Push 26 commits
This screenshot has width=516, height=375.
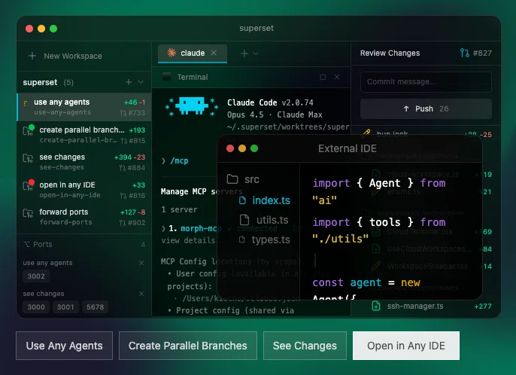tap(426, 108)
